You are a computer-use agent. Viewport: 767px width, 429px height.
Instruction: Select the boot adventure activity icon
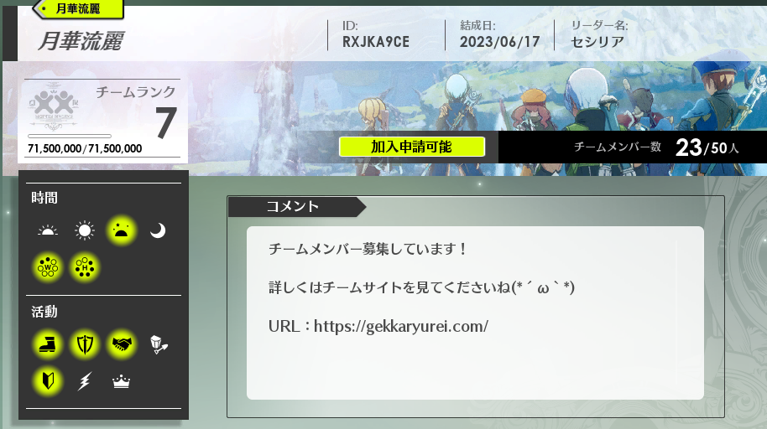coord(48,344)
